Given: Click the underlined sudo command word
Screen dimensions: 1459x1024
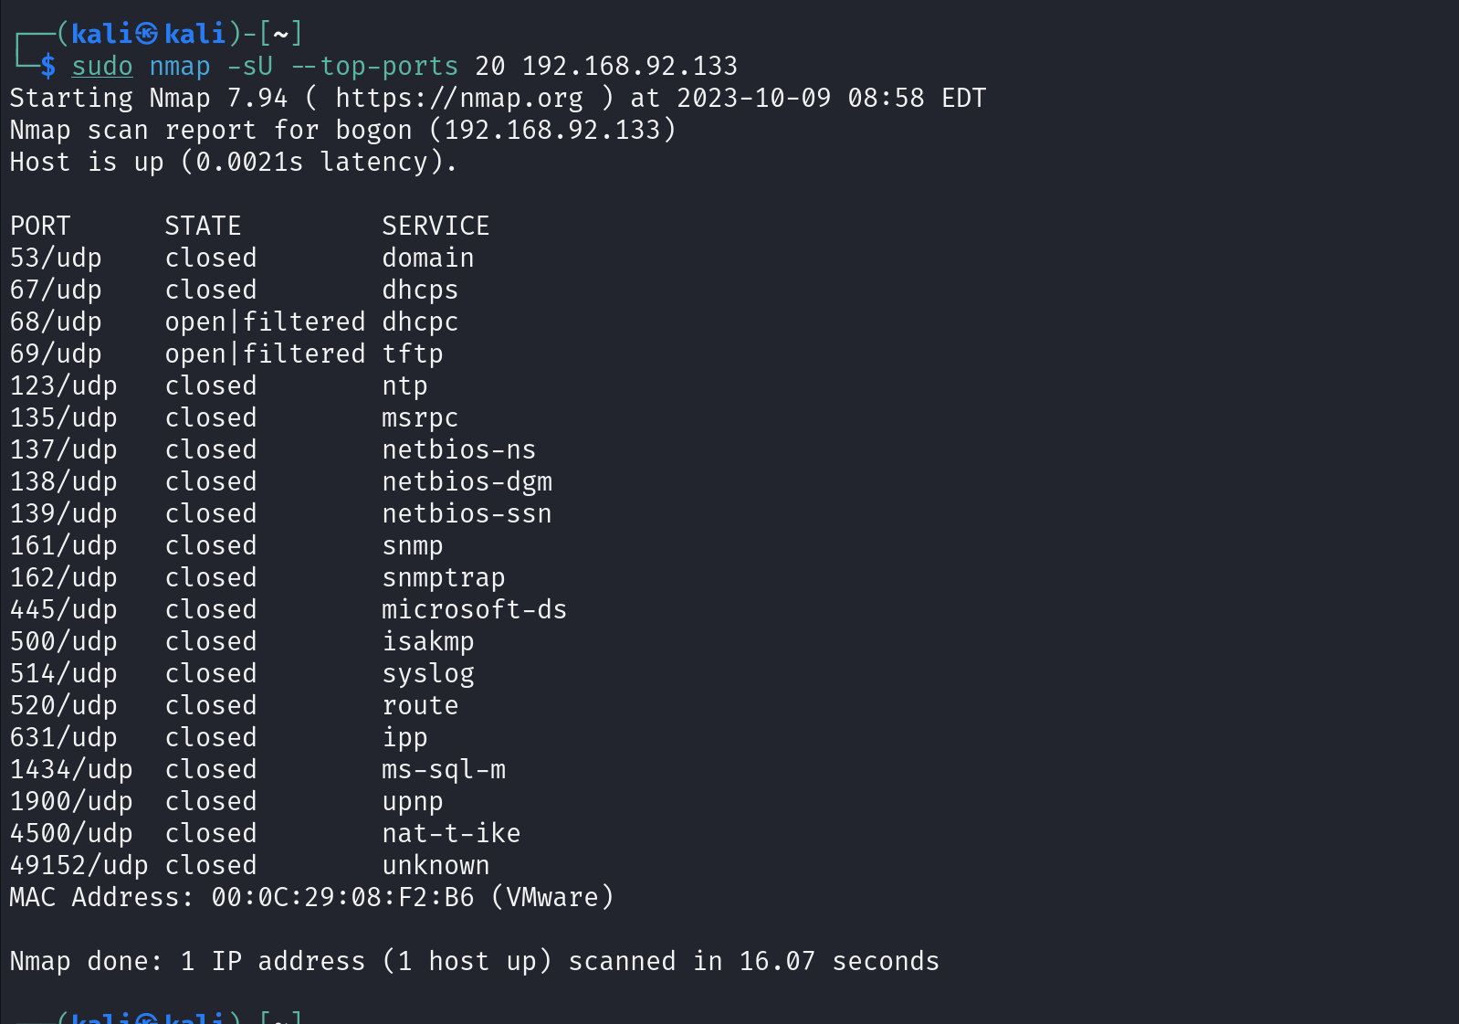Looking at the screenshot, I should point(102,66).
